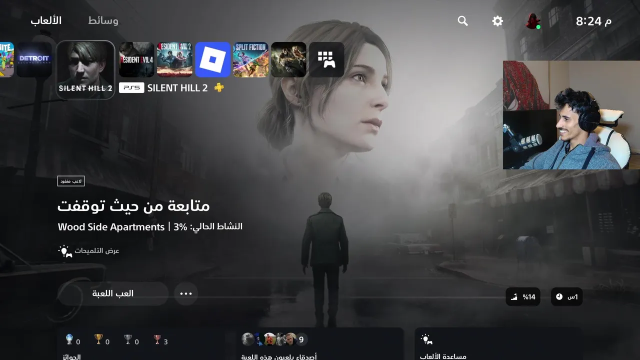The image size is (640, 360).
Task: Switch to the الألعاب tab
Action: click(46, 20)
